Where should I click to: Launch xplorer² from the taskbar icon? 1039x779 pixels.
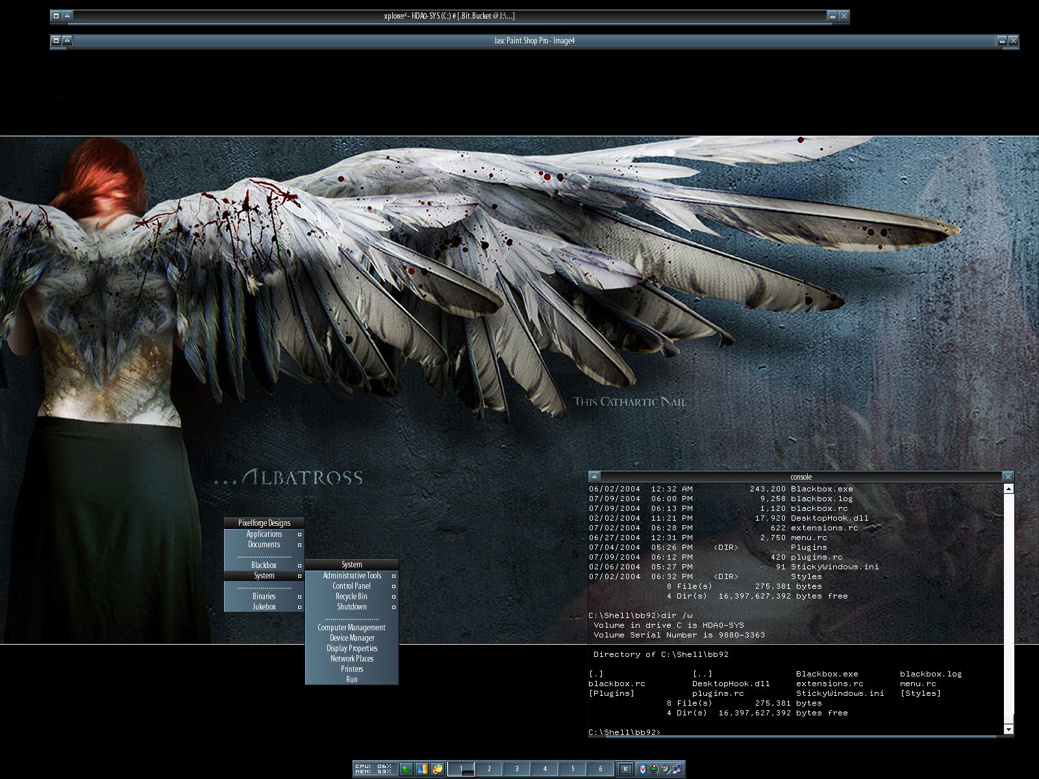pos(422,769)
